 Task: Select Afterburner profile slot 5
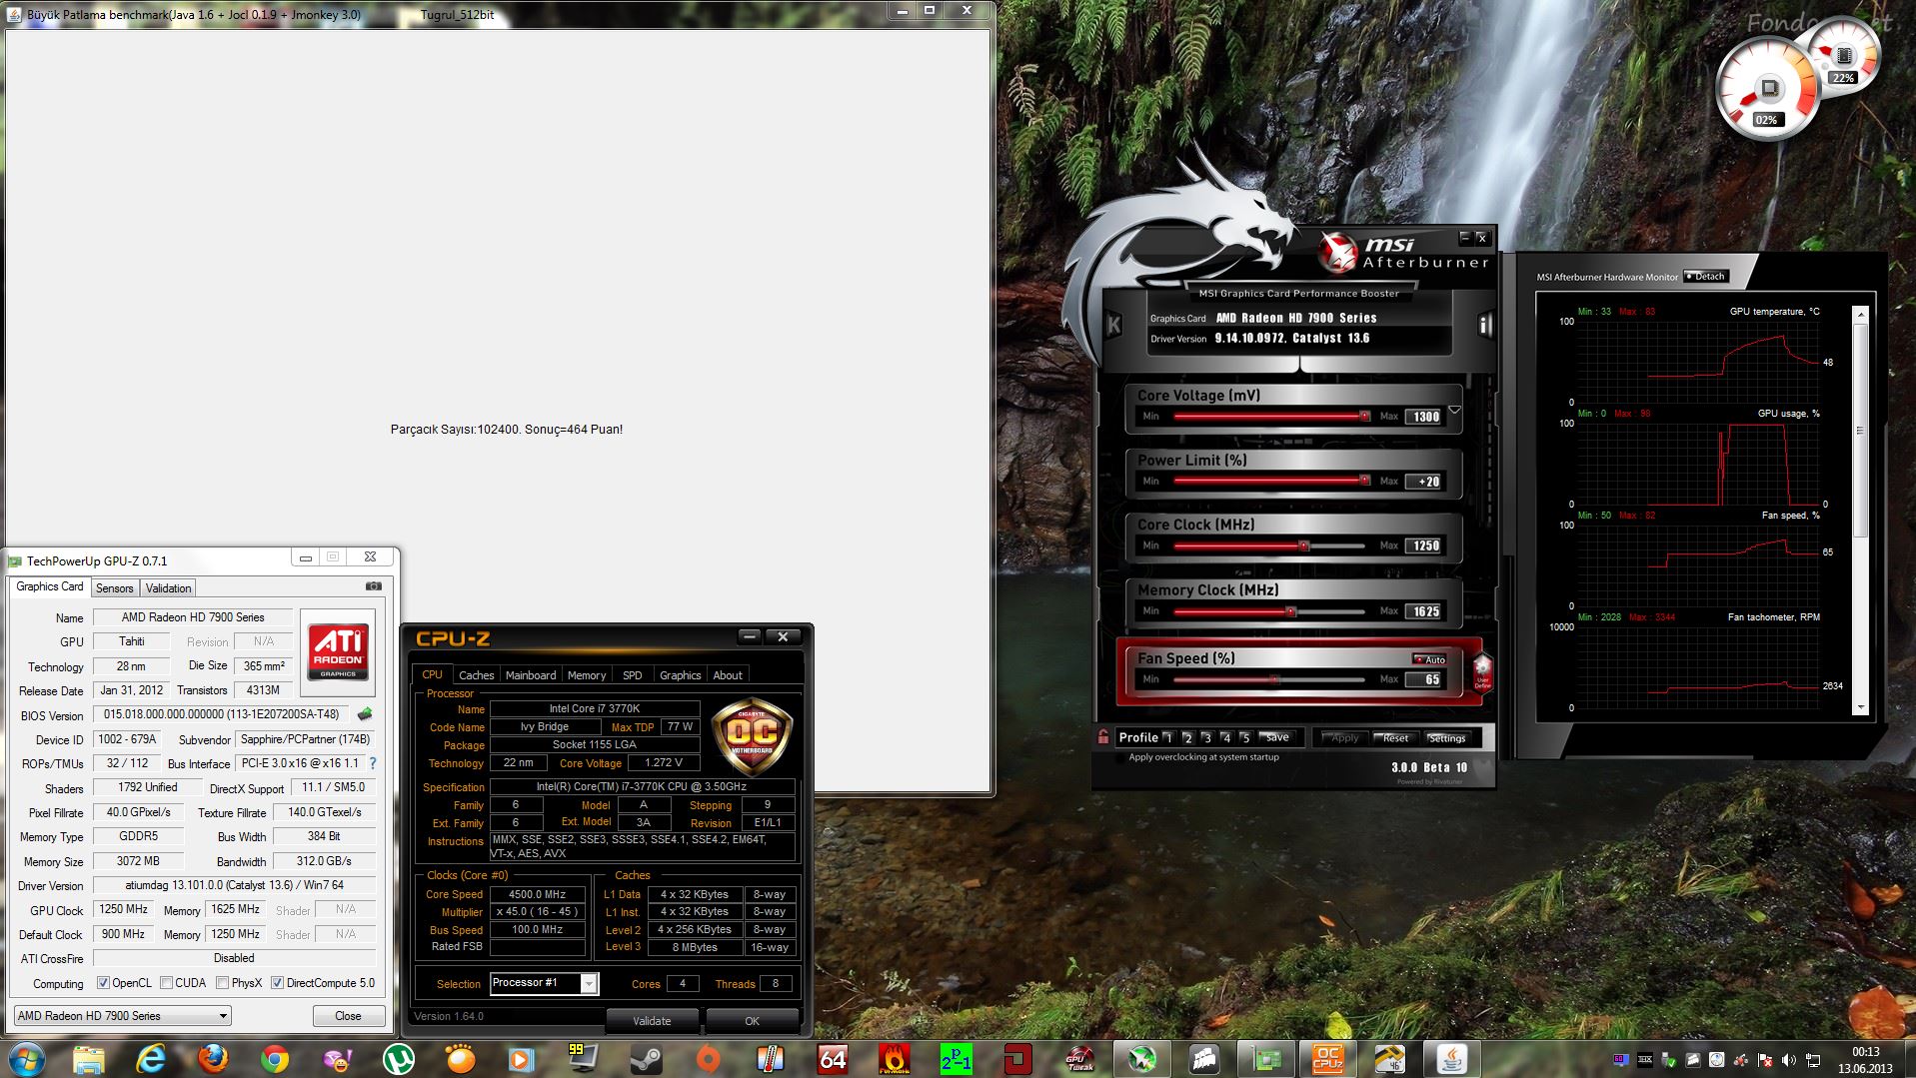tap(1244, 737)
